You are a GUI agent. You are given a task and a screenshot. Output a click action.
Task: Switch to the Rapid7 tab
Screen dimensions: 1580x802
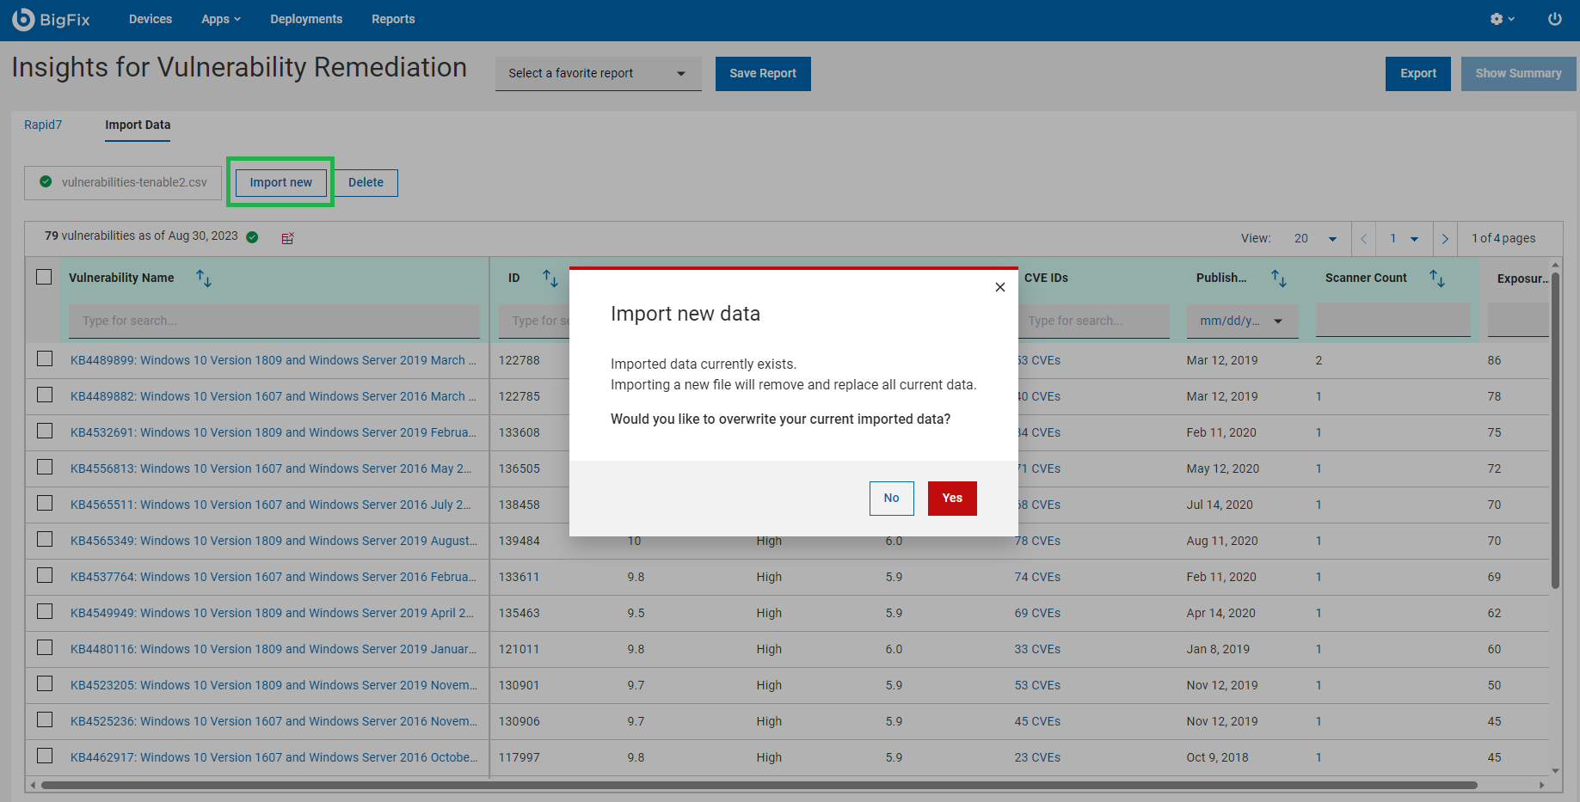click(x=43, y=125)
